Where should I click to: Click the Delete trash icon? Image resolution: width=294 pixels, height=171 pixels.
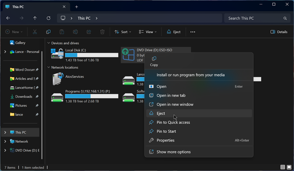point(102,32)
